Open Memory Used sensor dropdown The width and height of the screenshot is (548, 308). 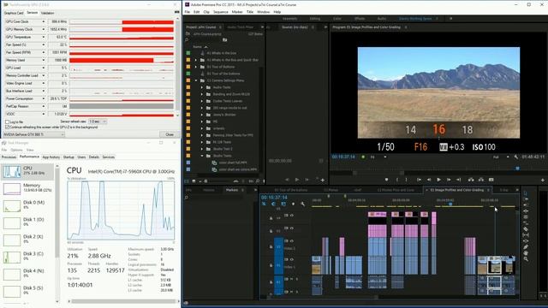click(x=44, y=60)
